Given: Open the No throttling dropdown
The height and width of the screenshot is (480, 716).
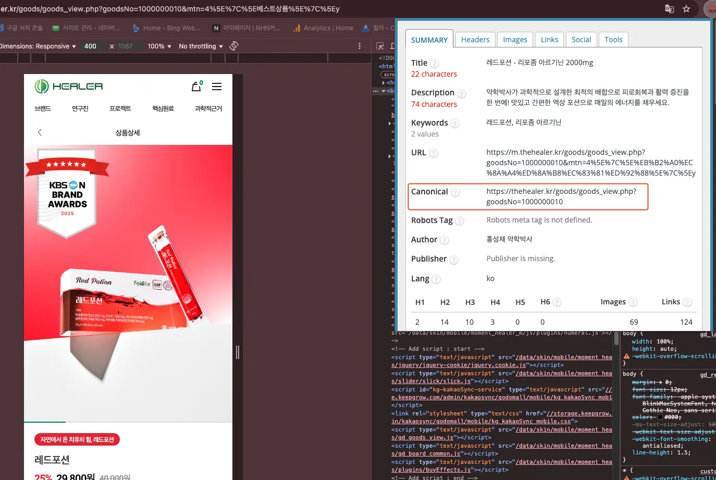Looking at the screenshot, I should pos(201,46).
